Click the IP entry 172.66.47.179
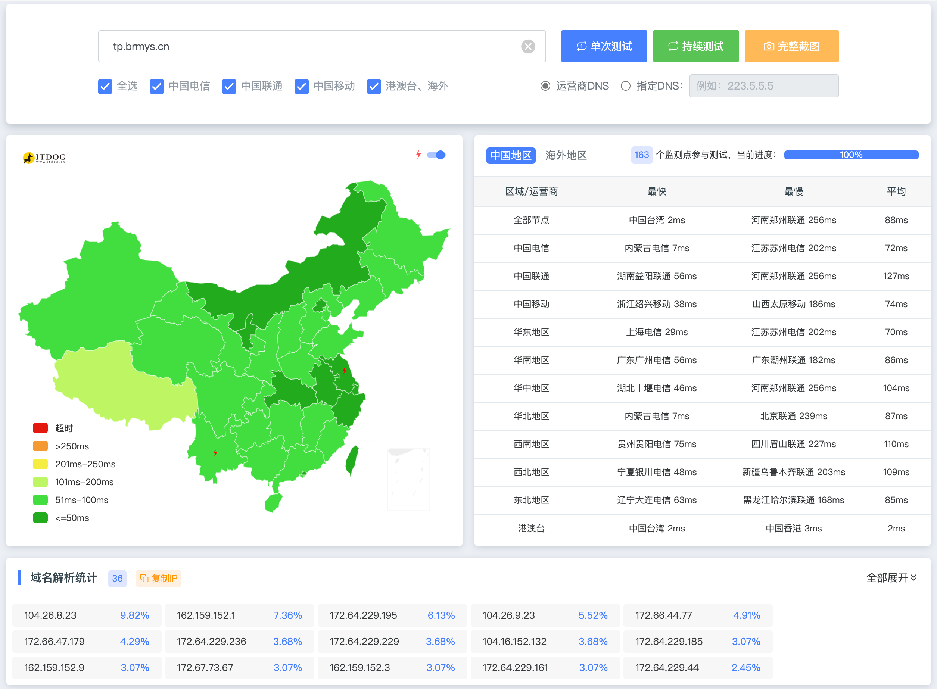 coord(86,642)
